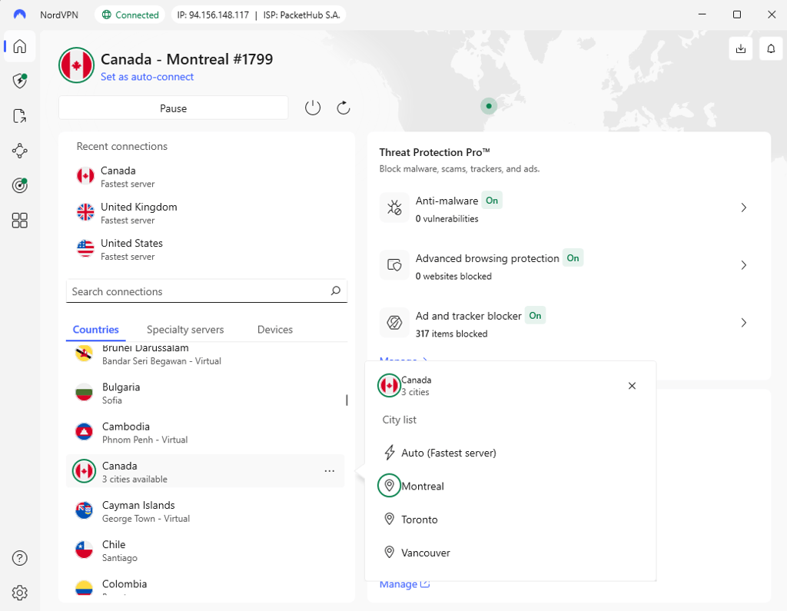The image size is (787, 611).
Task: Switch to the Countries tab
Action: 96,330
